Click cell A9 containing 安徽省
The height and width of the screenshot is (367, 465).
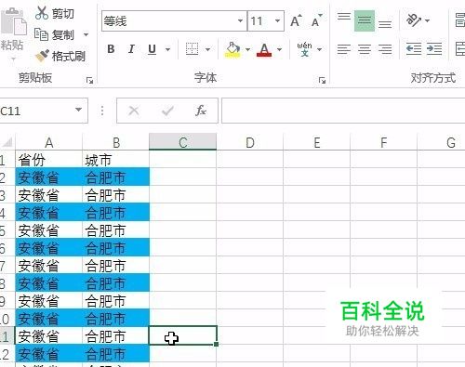coord(48,301)
